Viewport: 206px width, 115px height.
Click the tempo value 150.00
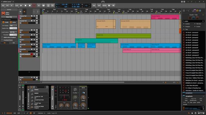pos(64,4)
